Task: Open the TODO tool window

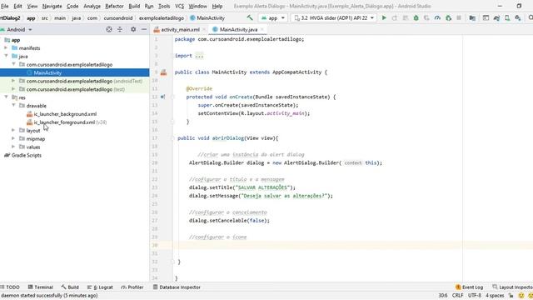Action: coord(10,287)
